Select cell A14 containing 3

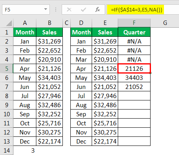click(25, 150)
